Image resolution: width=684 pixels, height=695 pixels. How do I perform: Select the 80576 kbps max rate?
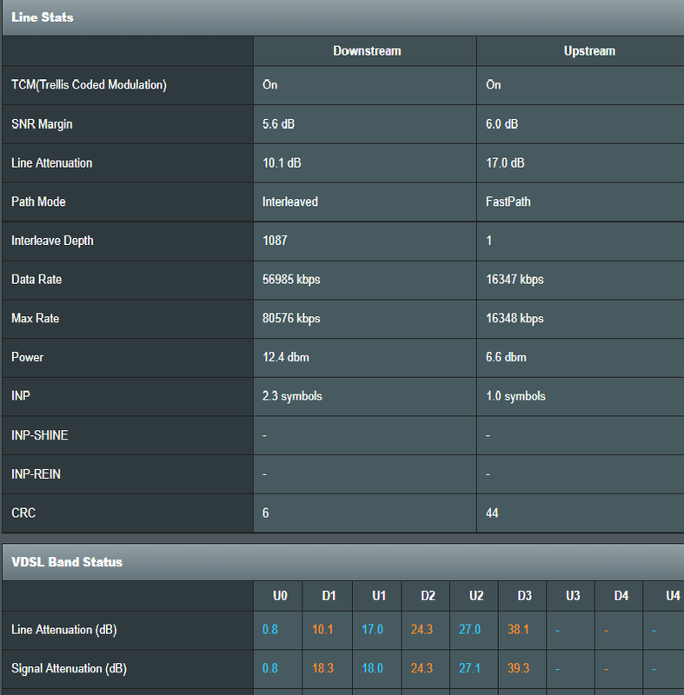point(291,318)
